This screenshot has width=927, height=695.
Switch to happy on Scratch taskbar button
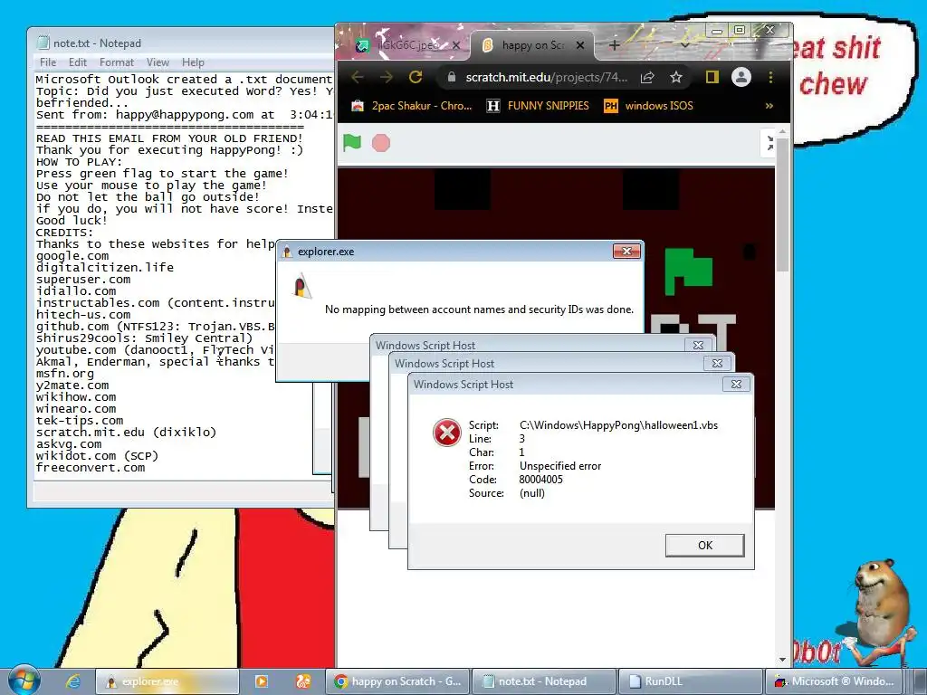click(397, 681)
